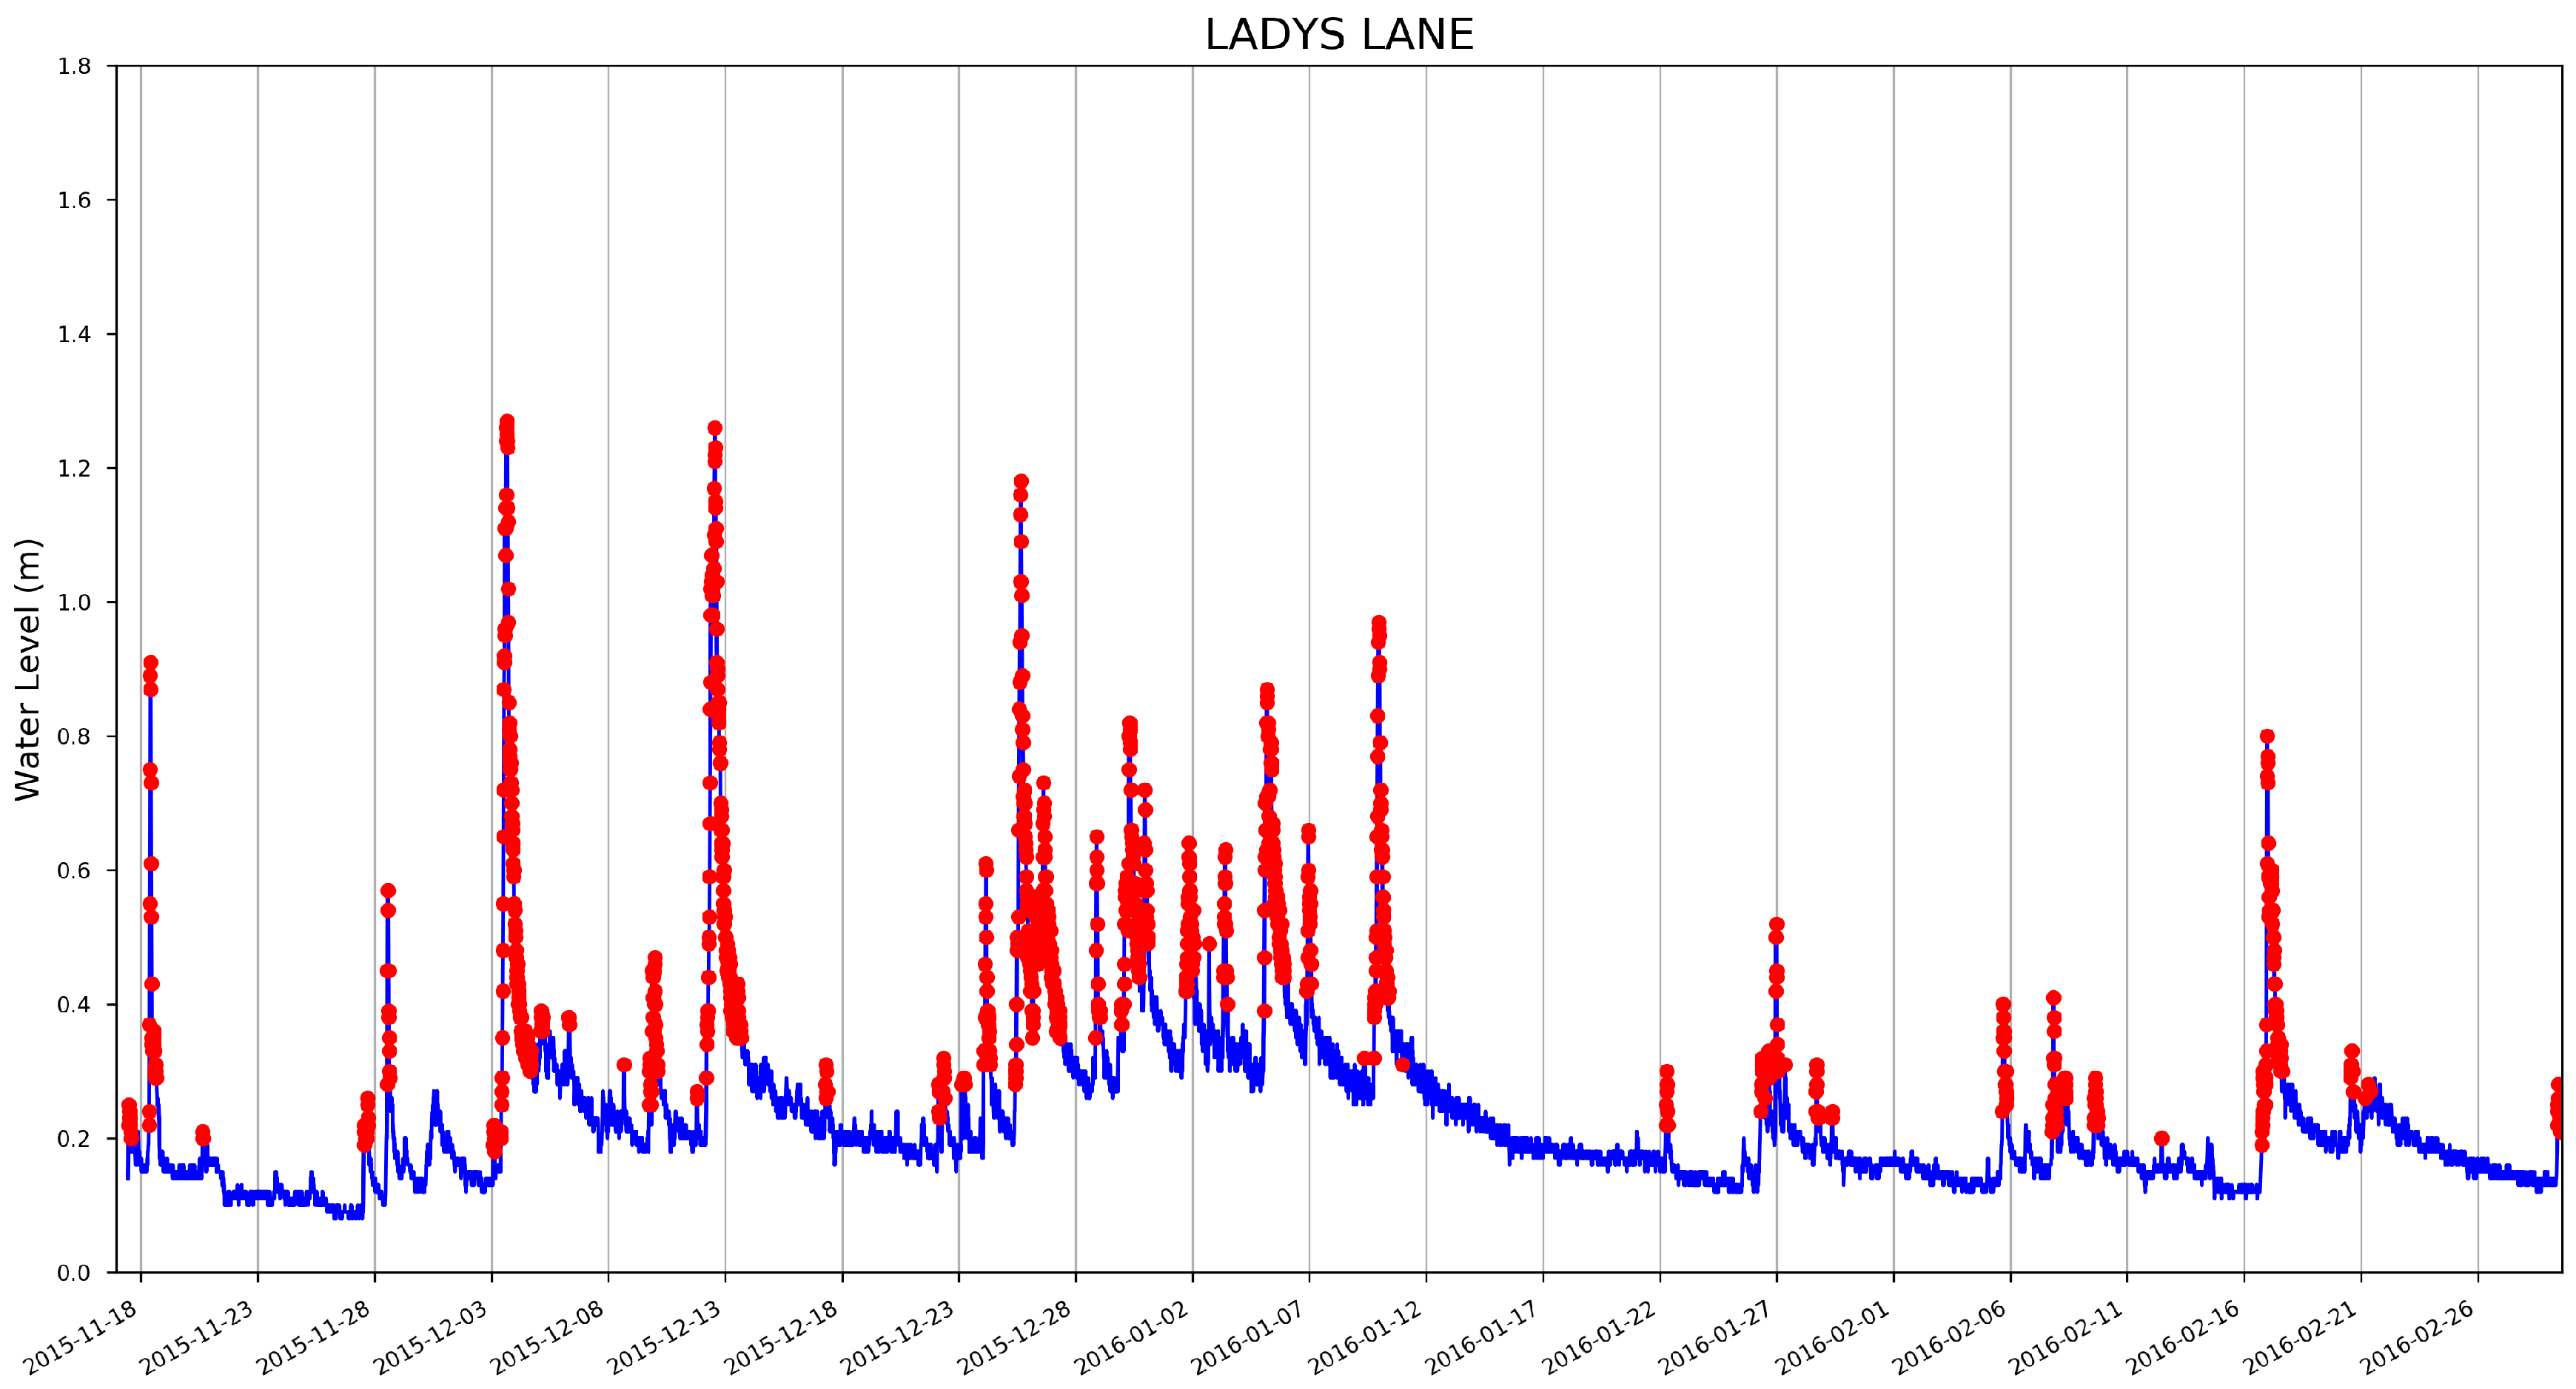Click the 1.0 y-axis tick label
Screen dimensions: 2576x1389
[74, 603]
